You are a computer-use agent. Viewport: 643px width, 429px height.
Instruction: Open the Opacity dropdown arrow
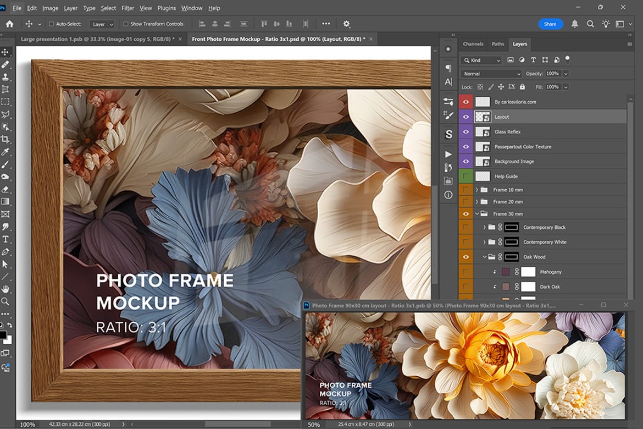566,74
